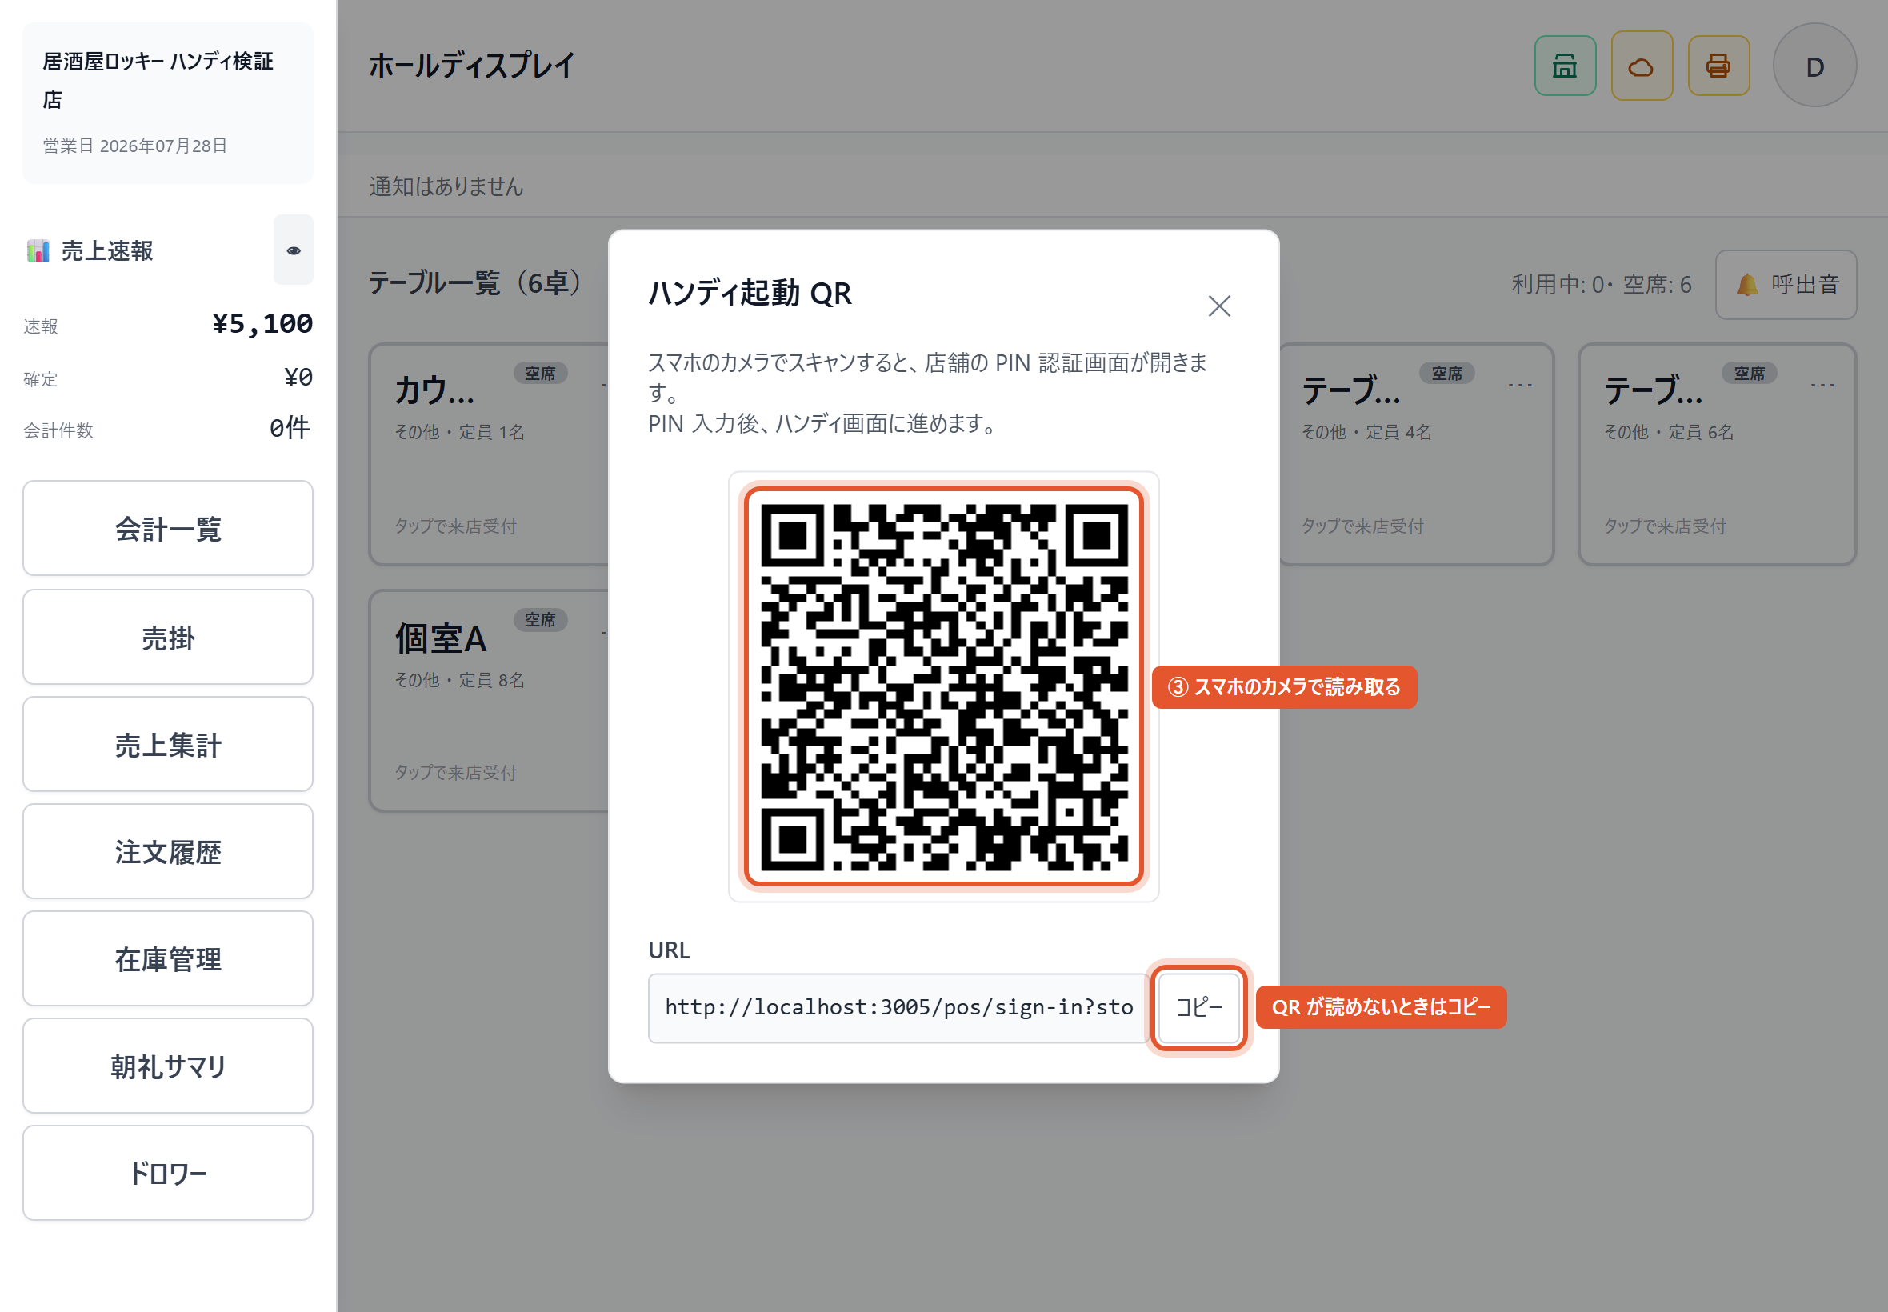Click the printer icon in header
Image resolution: width=1888 pixels, height=1312 pixels.
click(x=1718, y=66)
